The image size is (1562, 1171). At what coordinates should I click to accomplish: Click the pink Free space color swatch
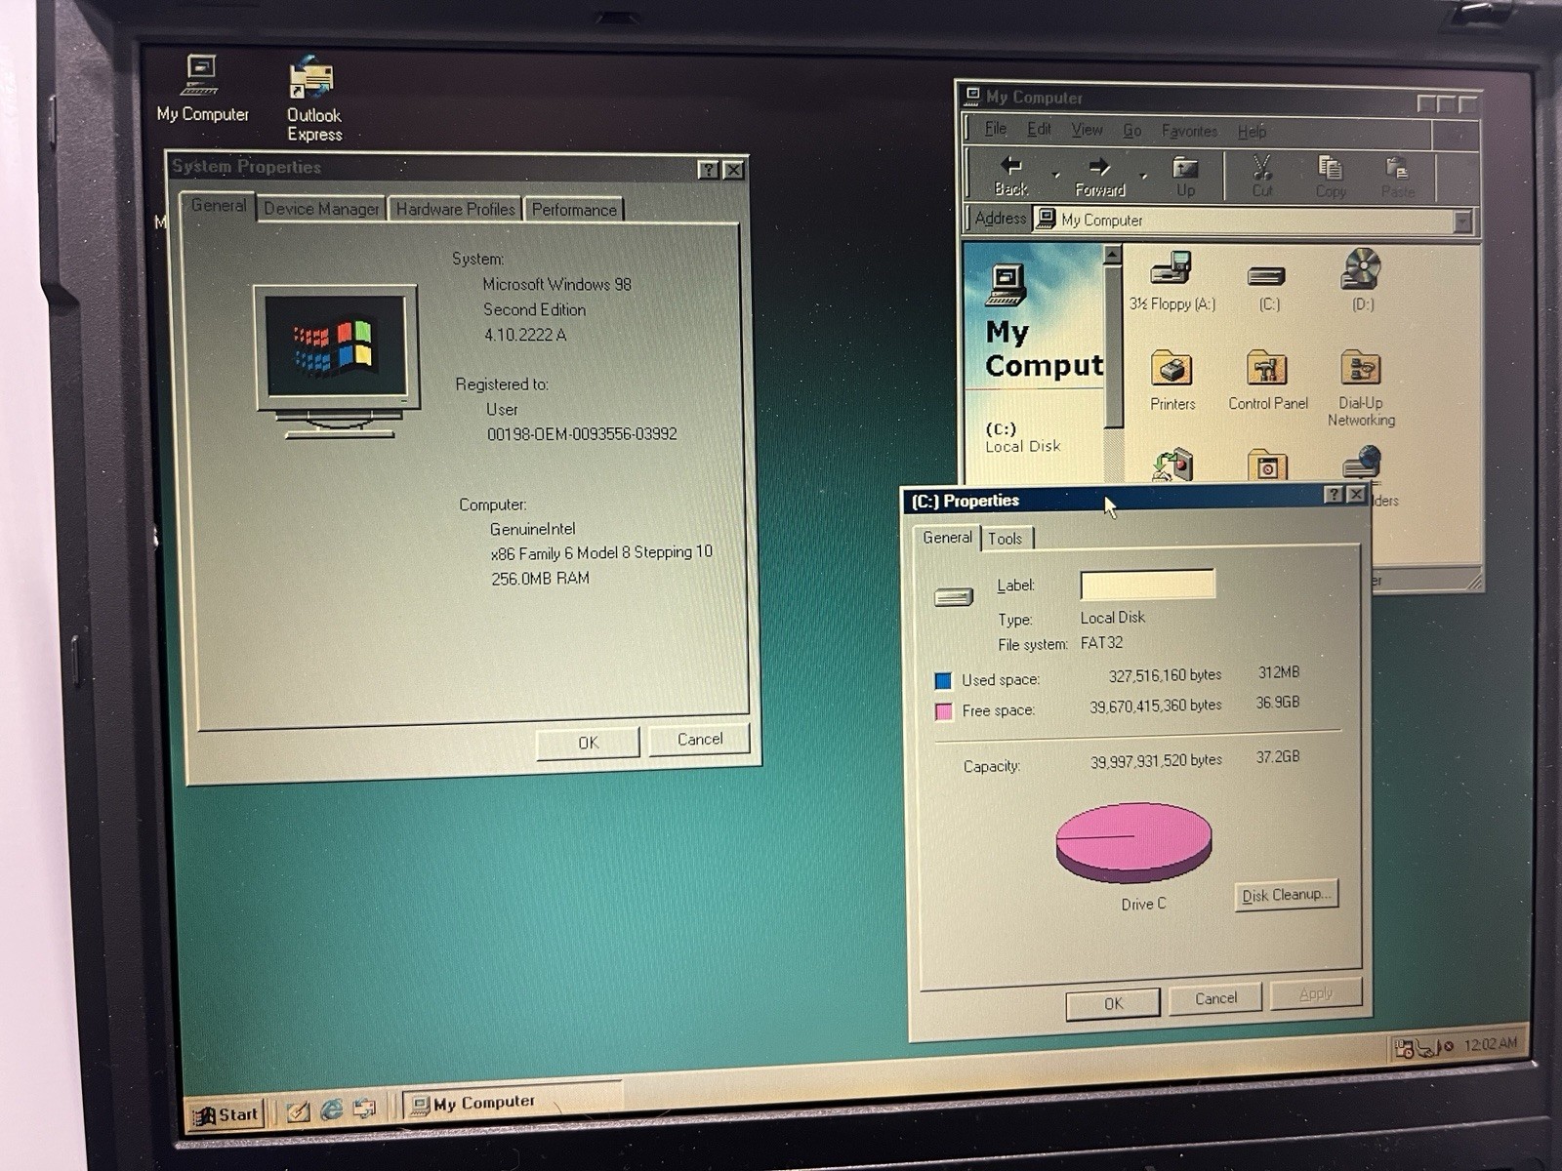pos(943,710)
